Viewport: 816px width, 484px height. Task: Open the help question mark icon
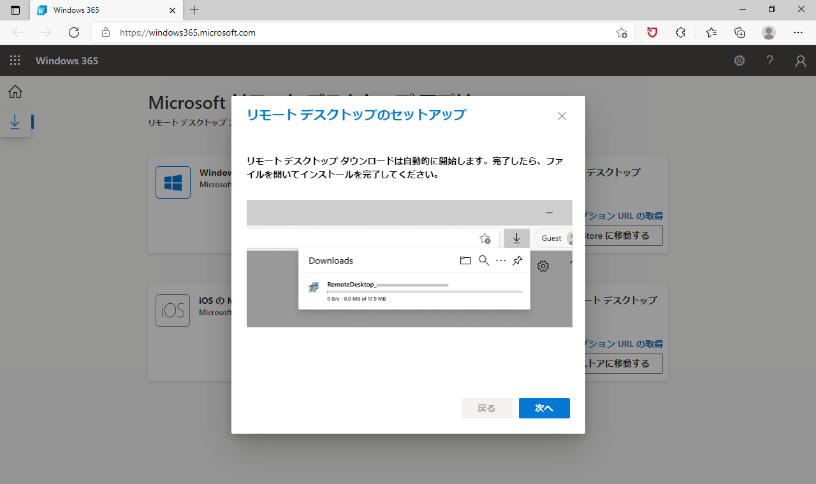(x=770, y=60)
